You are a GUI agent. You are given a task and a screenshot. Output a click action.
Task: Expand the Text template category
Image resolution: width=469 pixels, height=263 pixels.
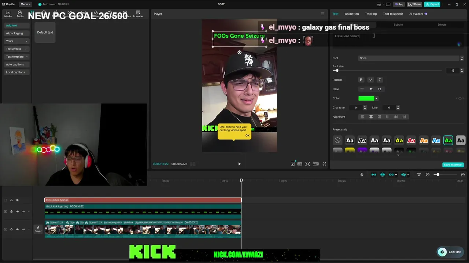click(17, 57)
